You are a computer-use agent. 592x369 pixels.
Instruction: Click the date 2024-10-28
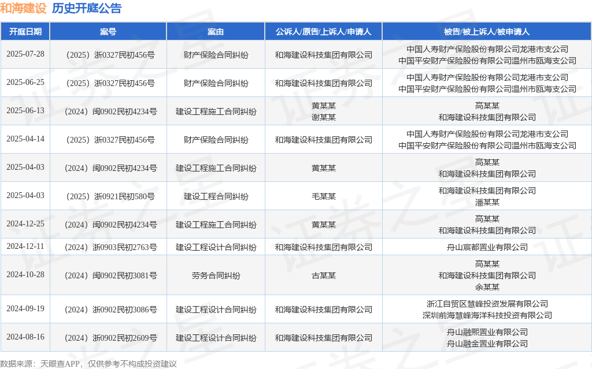coord(25,275)
